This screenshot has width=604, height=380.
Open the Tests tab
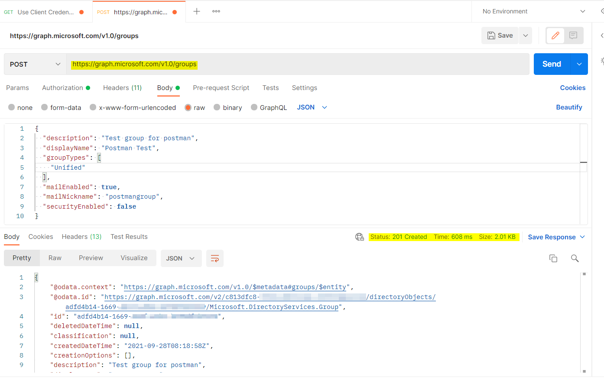click(270, 88)
